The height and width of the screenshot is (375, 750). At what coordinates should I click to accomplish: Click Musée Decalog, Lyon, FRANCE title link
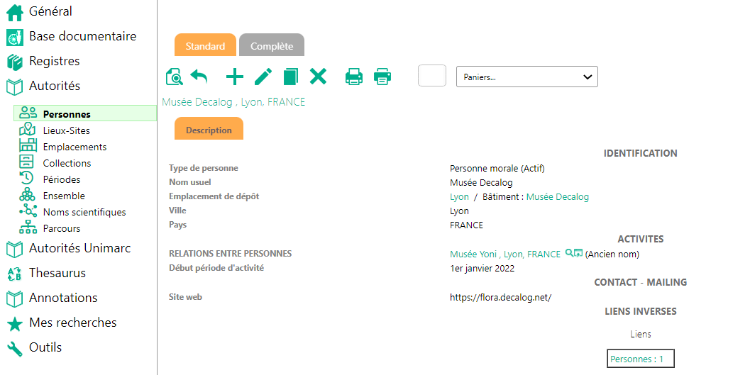(233, 102)
